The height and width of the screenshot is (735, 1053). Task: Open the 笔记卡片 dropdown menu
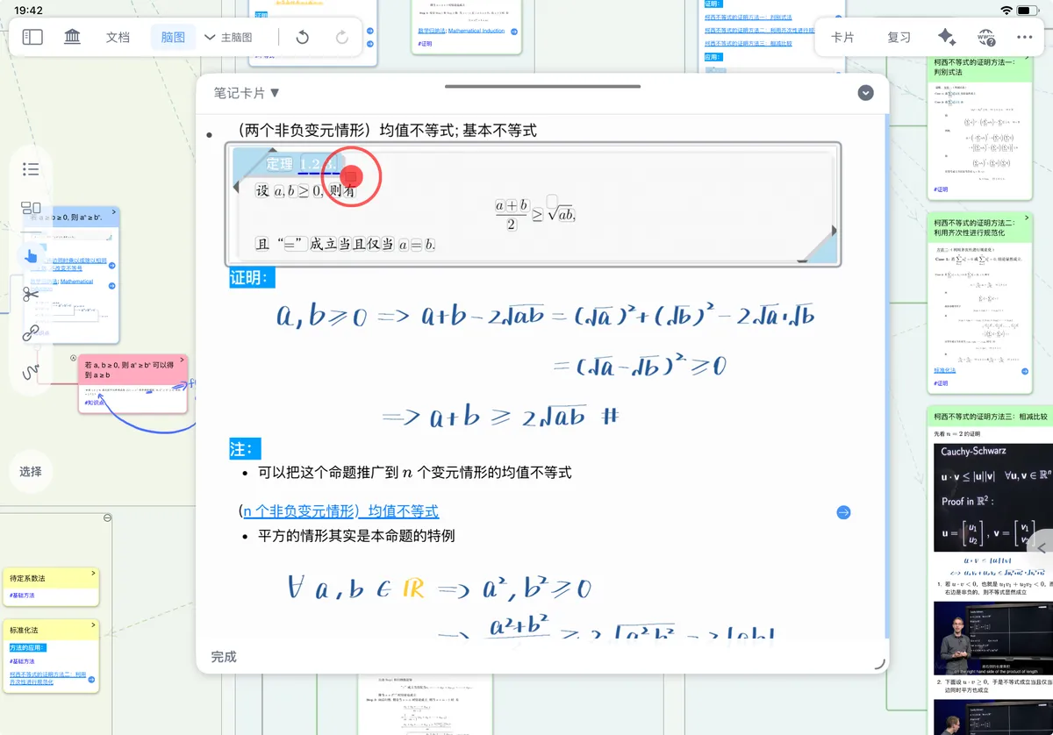[x=247, y=93]
